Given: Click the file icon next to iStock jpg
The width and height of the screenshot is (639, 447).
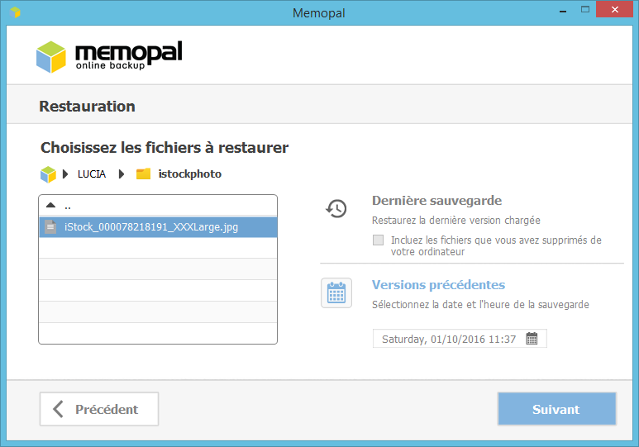Looking at the screenshot, I should coord(50,227).
